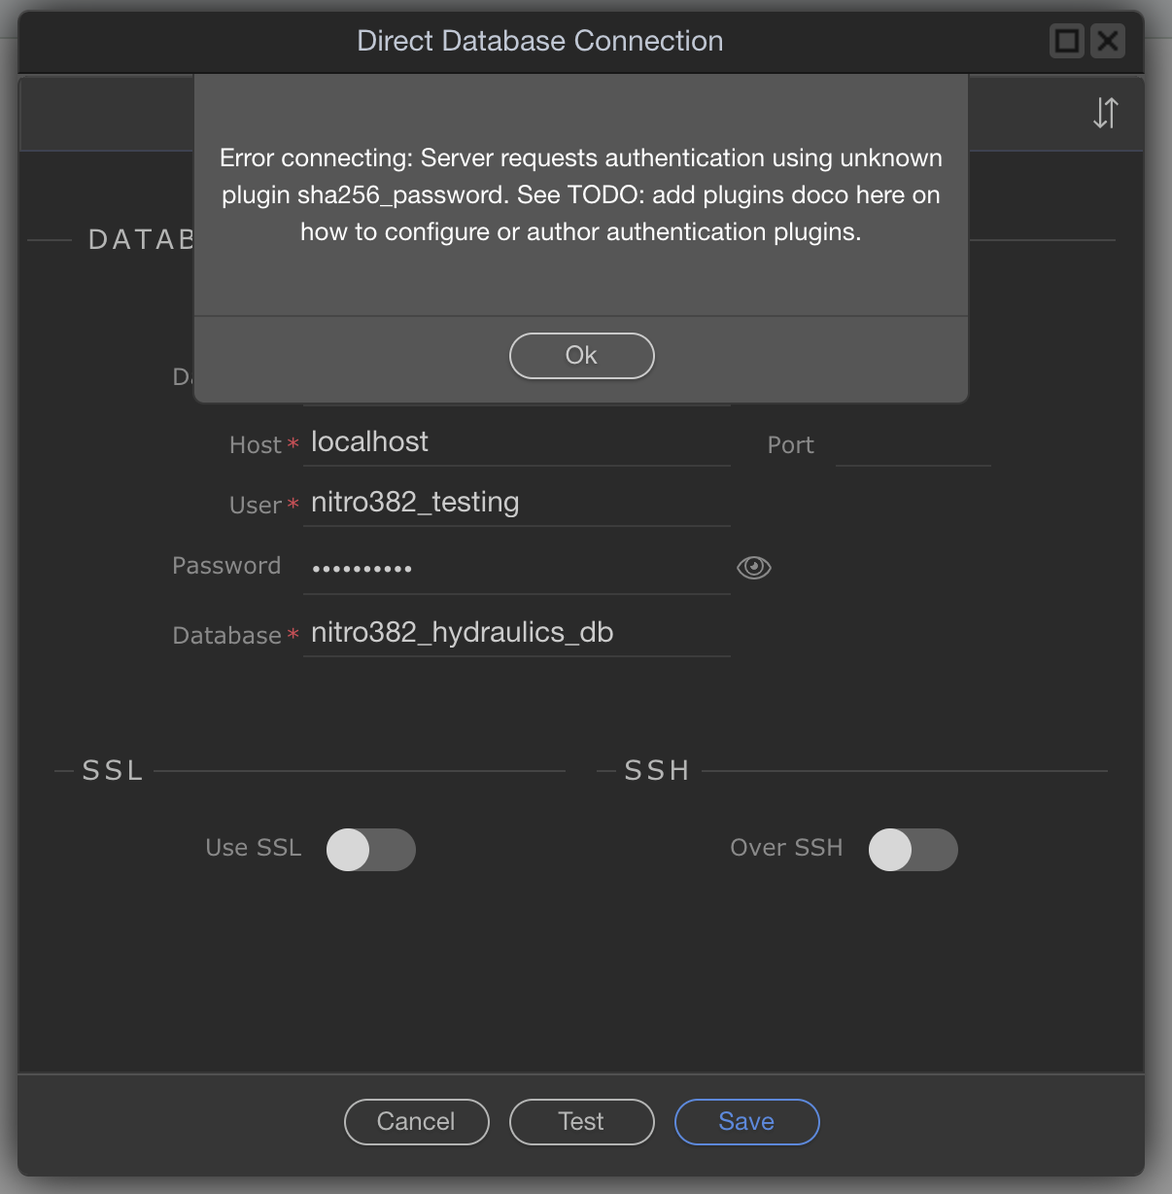Turn on the Over SSH switch
This screenshot has height=1194, width=1172.
click(913, 849)
